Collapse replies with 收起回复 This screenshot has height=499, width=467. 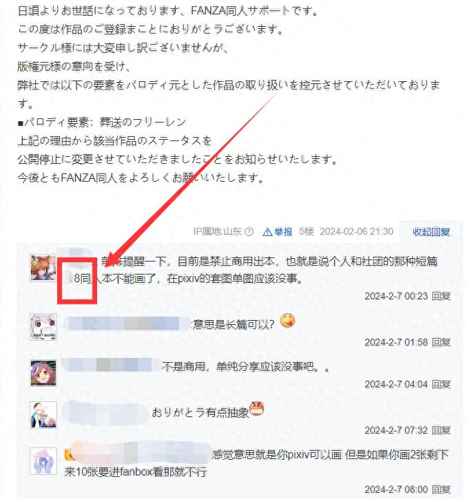[x=431, y=232]
